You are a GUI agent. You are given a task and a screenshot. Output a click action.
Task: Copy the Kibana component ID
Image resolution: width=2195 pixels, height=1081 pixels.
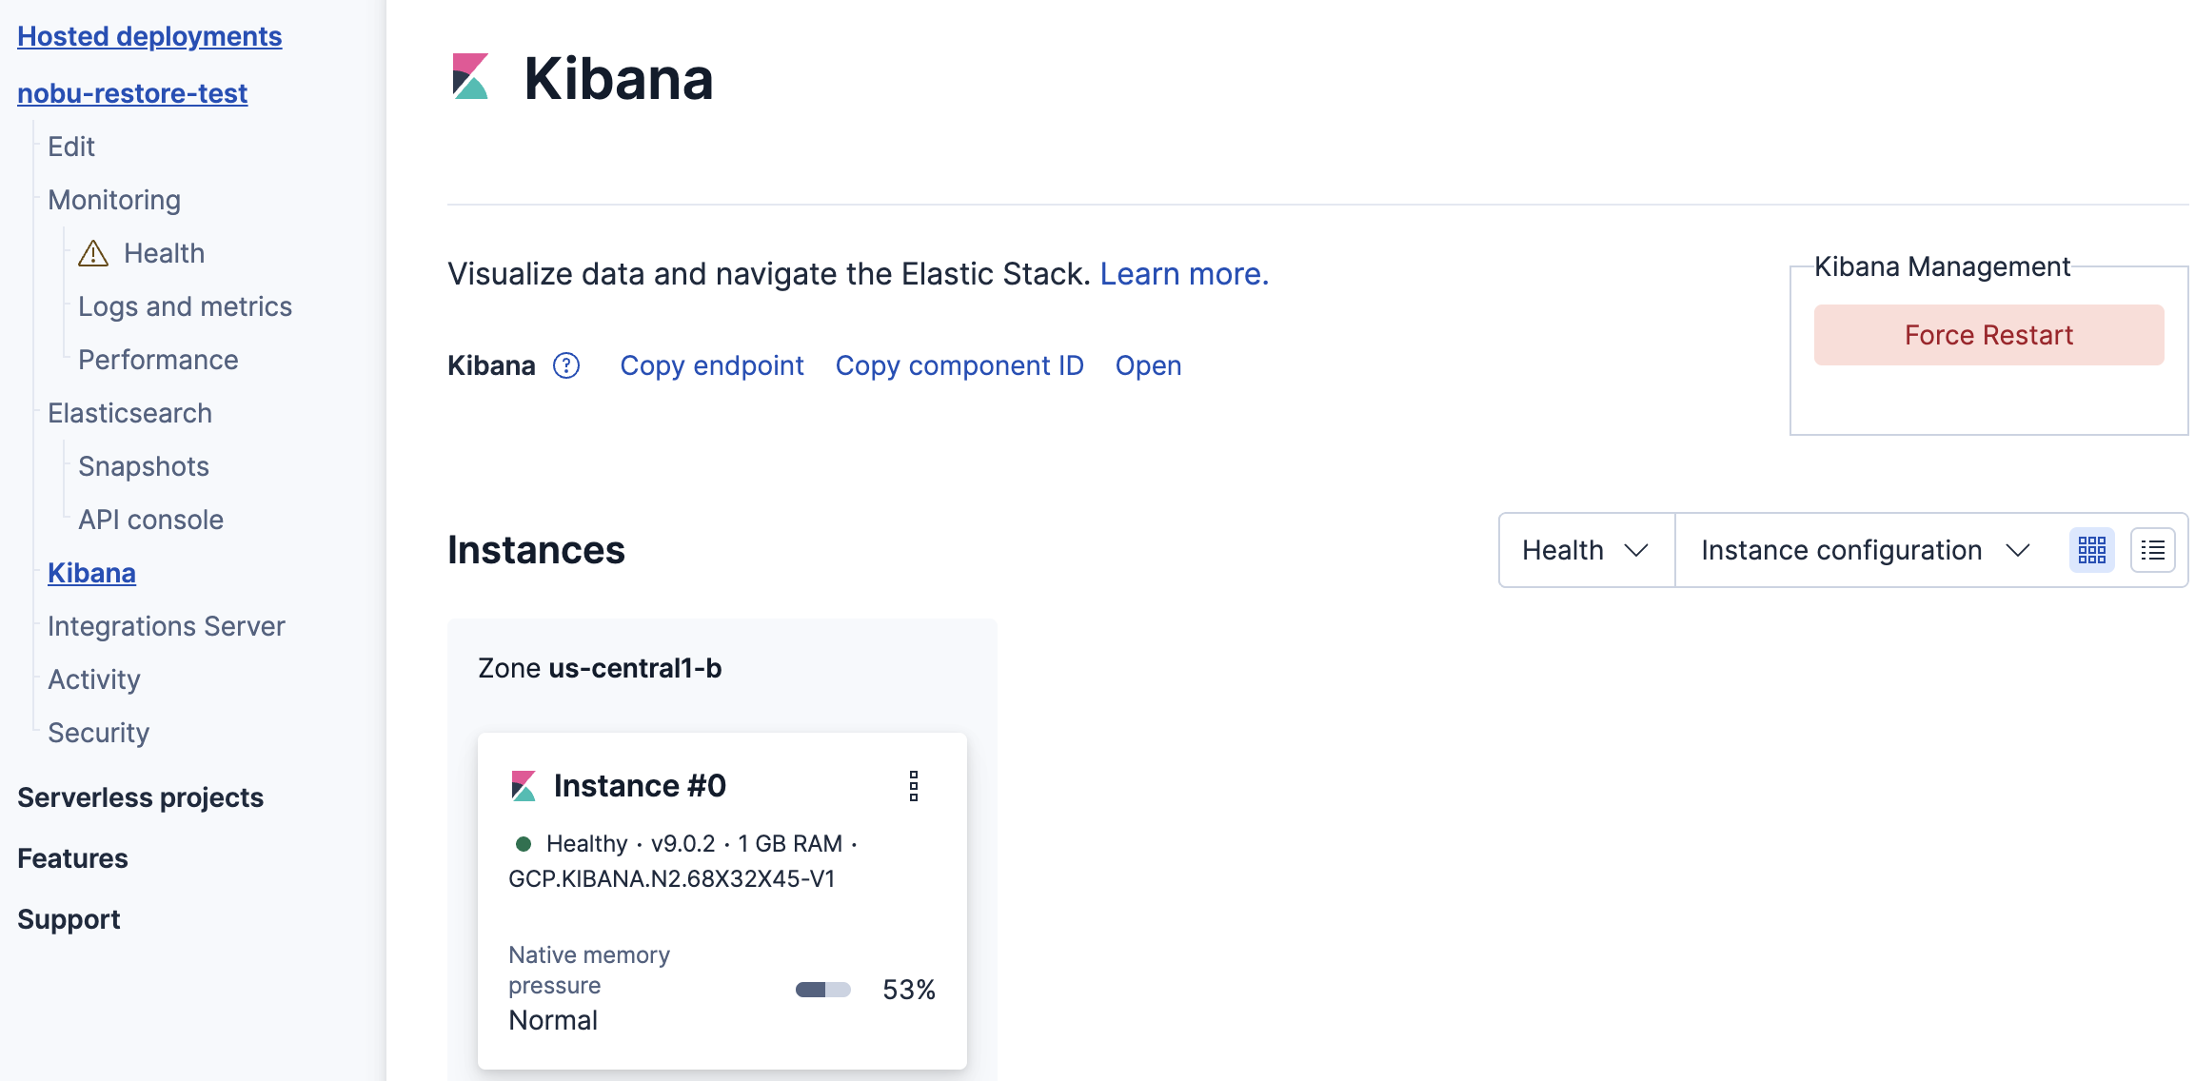[x=959, y=366]
